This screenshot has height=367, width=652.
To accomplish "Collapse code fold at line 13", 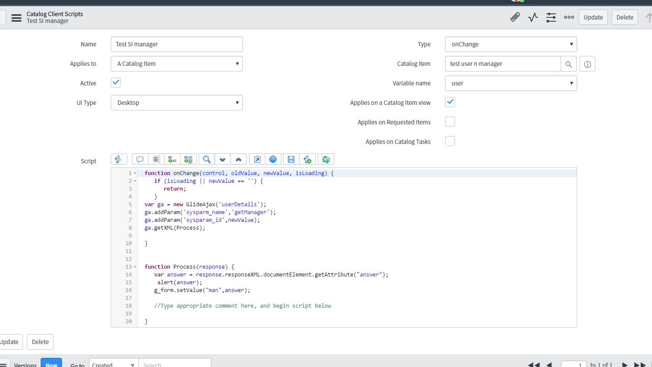I will 135,267.
